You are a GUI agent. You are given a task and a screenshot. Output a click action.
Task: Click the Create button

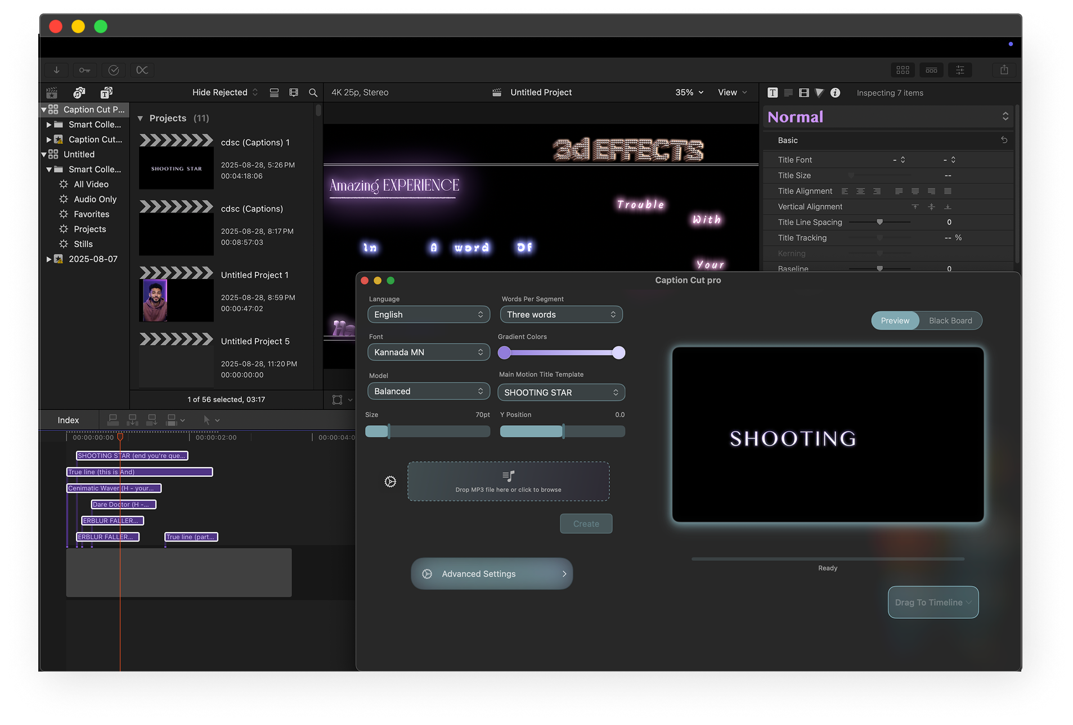(x=586, y=524)
